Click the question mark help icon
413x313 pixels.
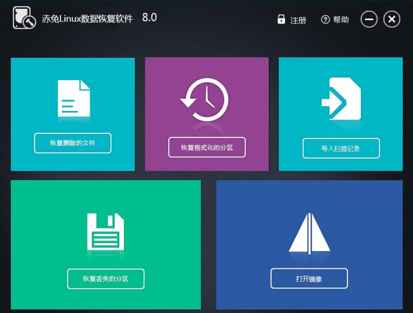(x=326, y=19)
